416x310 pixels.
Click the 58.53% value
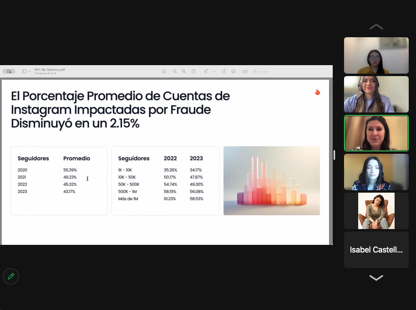196,199
